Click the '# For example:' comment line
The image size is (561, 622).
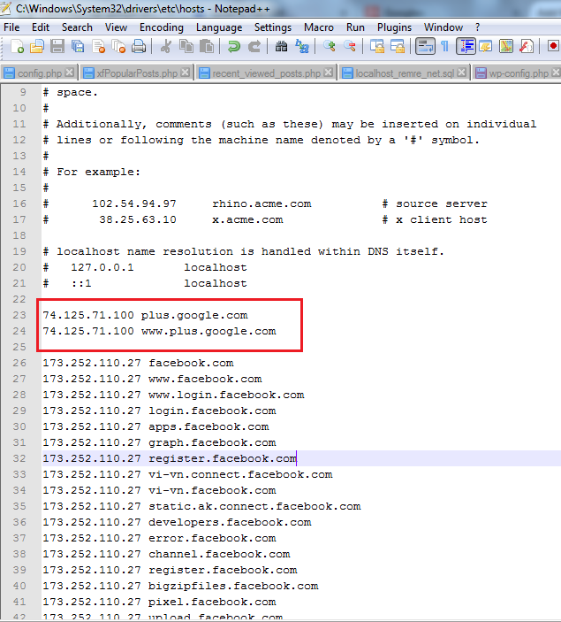click(x=92, y=173)
